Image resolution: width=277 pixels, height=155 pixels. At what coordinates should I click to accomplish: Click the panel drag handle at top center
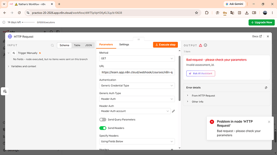click(x=138, y=39)
